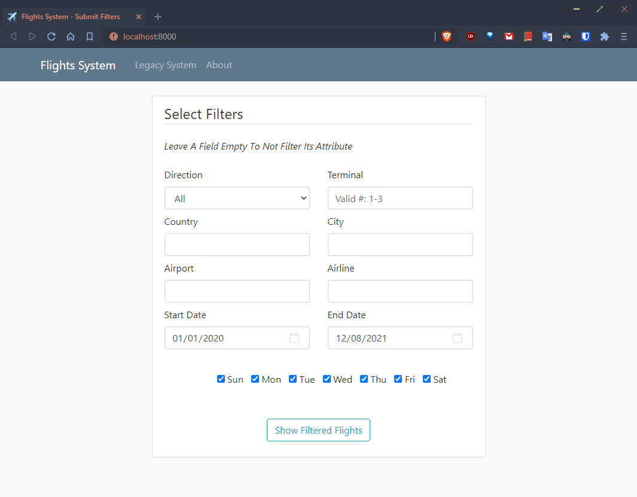Uncheck the Wed checkbox
Viewport: 637px width, 497px height.
[x=327, y=379]
